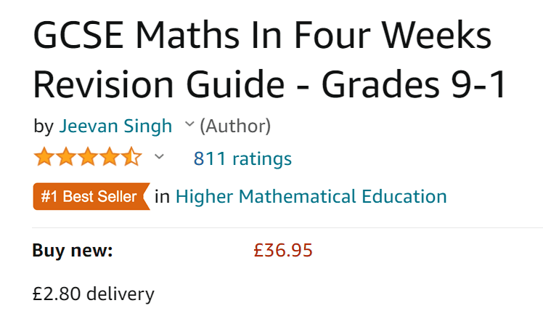Select the £36.95 price

[x=283, y=251]
